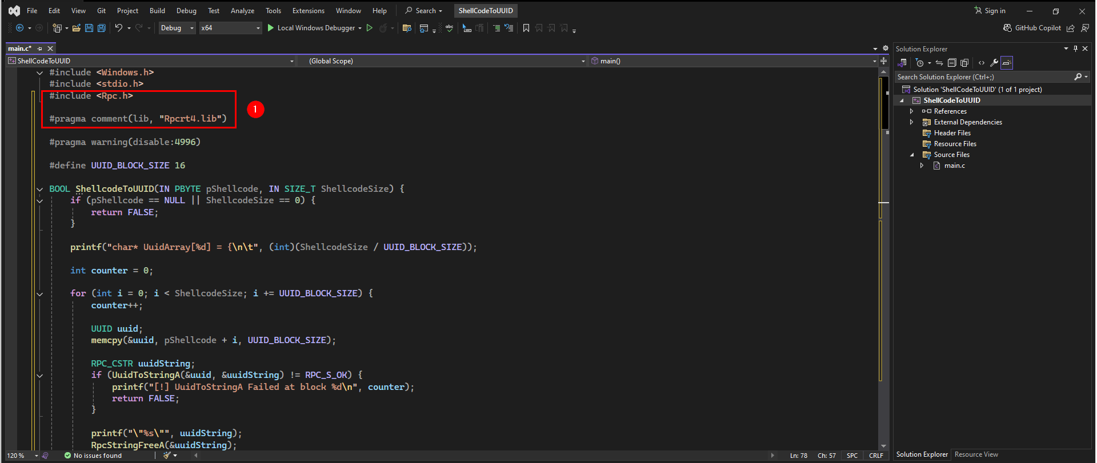This screenshot has width=1097, height=463.
Task: Click the GitHub Copilot button
Action: [1032, 28]
